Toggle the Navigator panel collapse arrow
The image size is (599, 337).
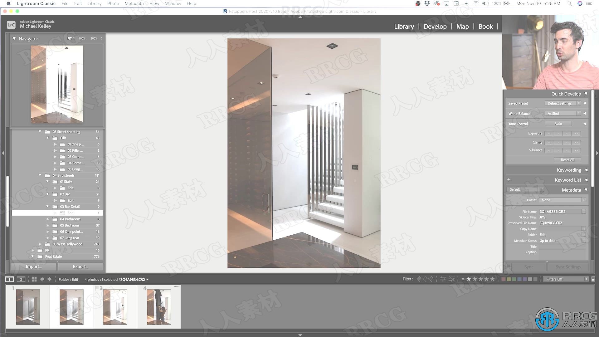tap(14, 38)
